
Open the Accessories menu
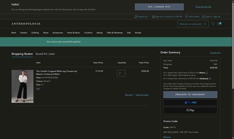click(58, 33)
